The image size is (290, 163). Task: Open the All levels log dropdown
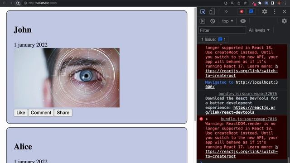259,30
